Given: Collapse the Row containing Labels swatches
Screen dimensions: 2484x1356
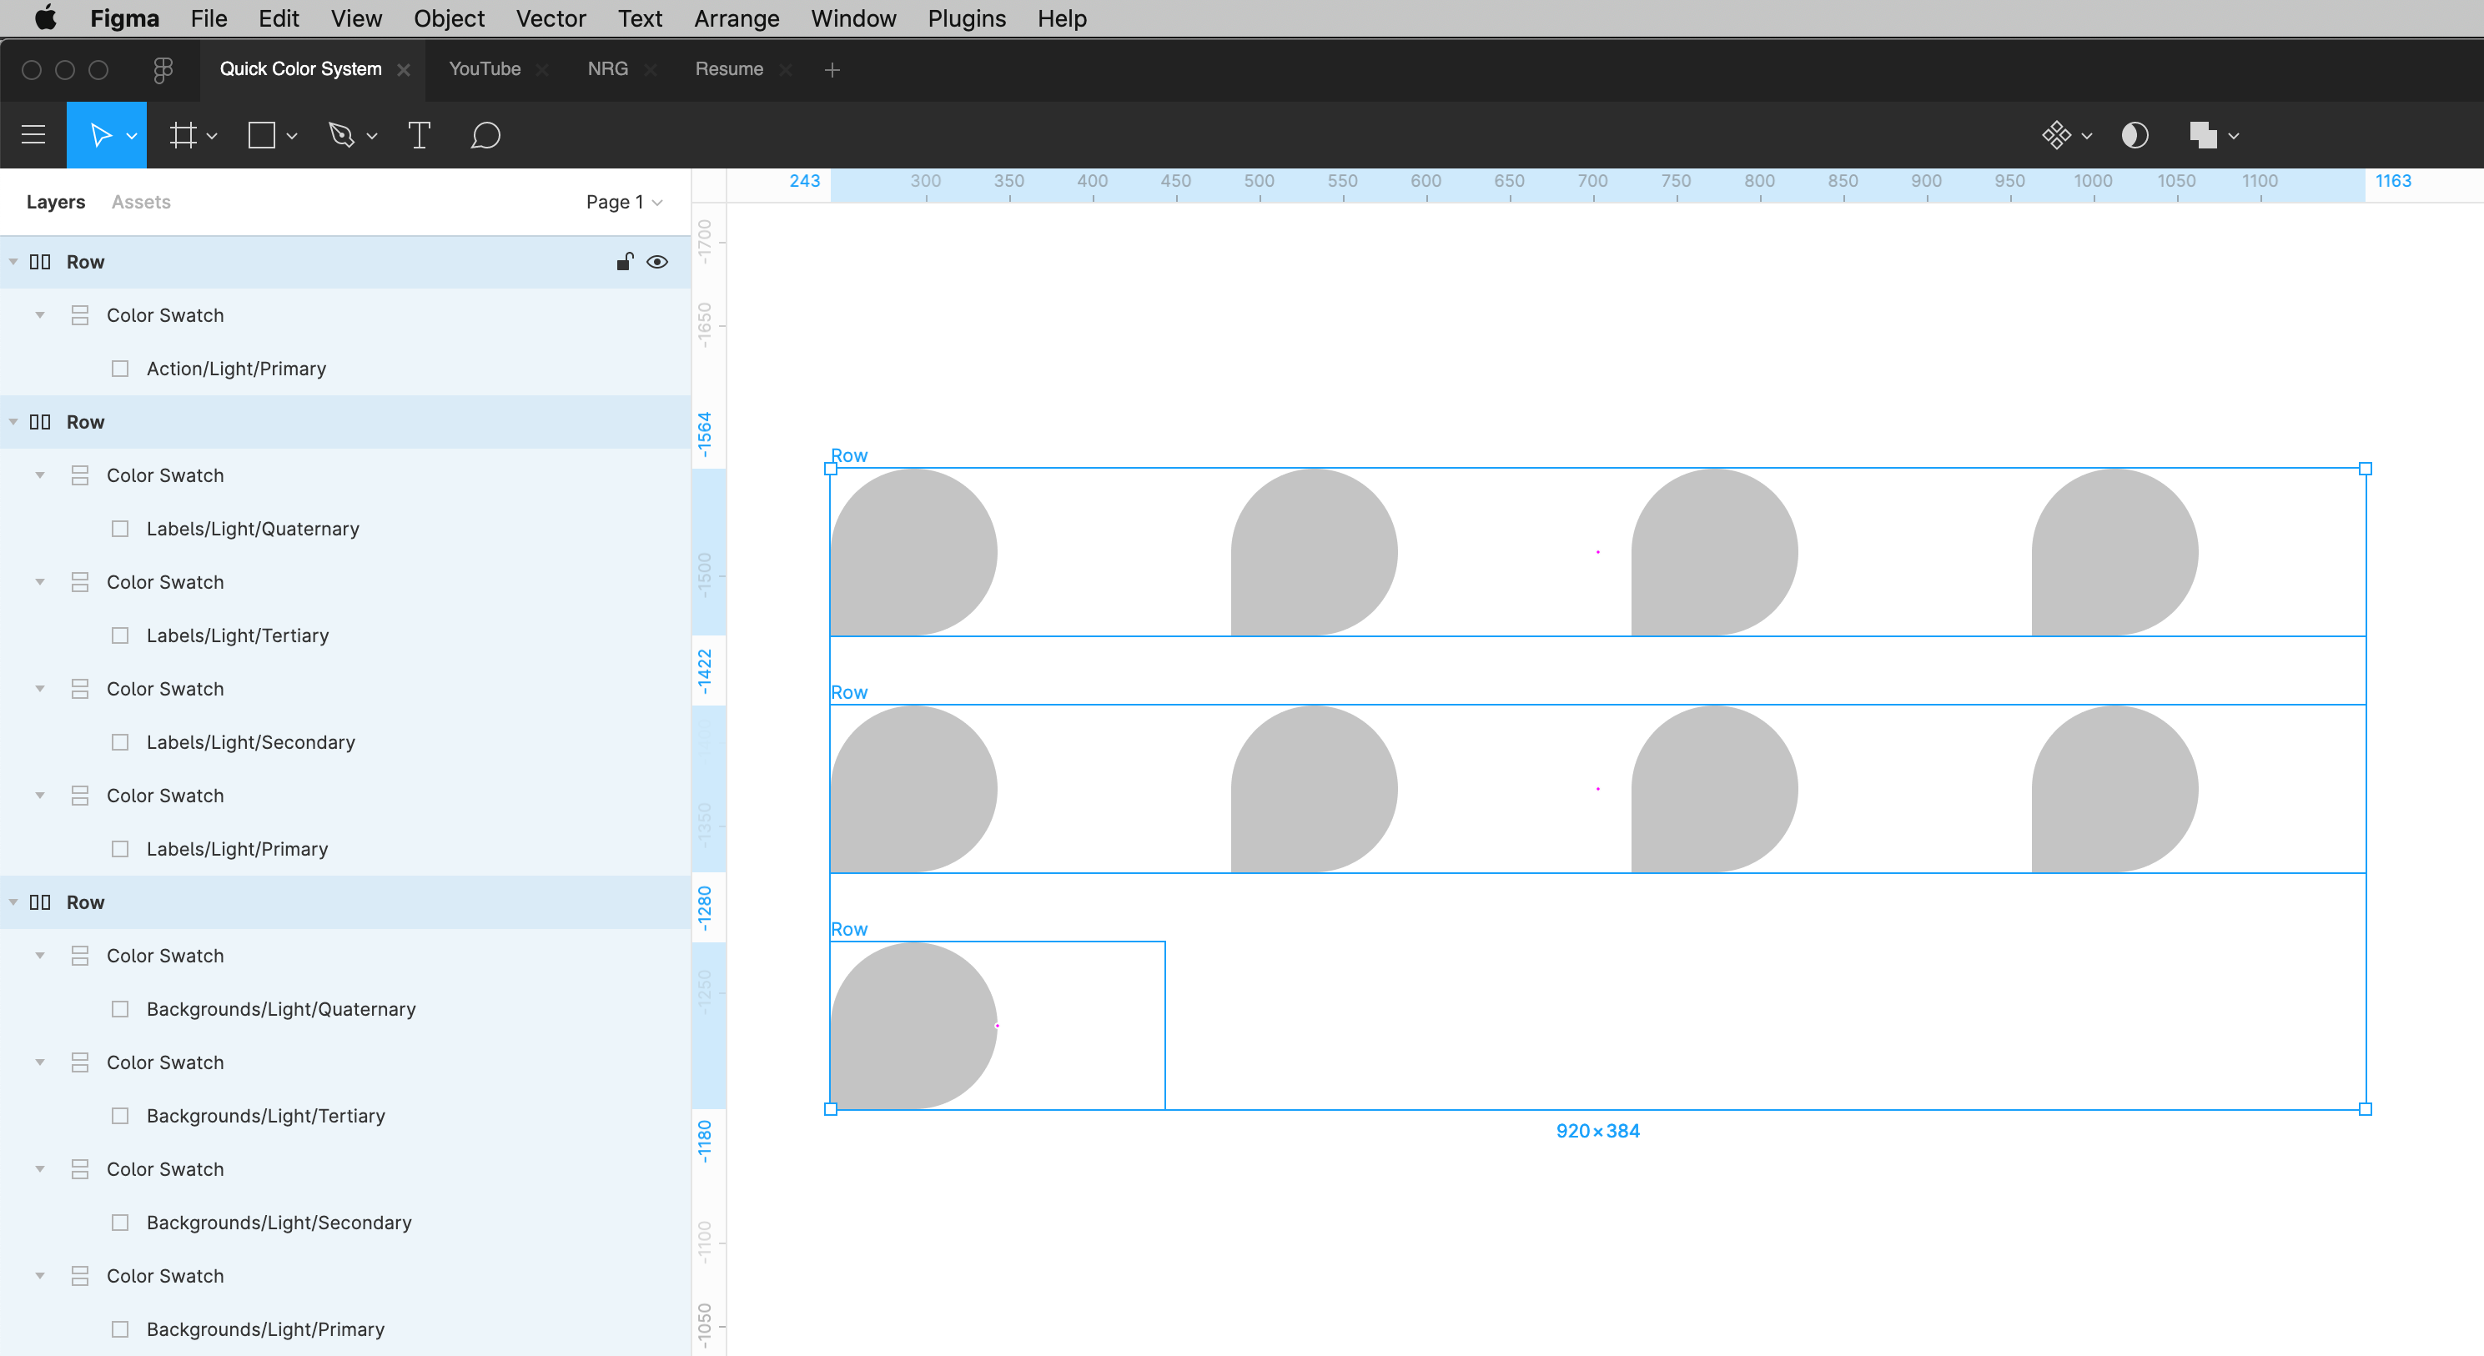Looking at the screenshot, I should pos(13,422).
